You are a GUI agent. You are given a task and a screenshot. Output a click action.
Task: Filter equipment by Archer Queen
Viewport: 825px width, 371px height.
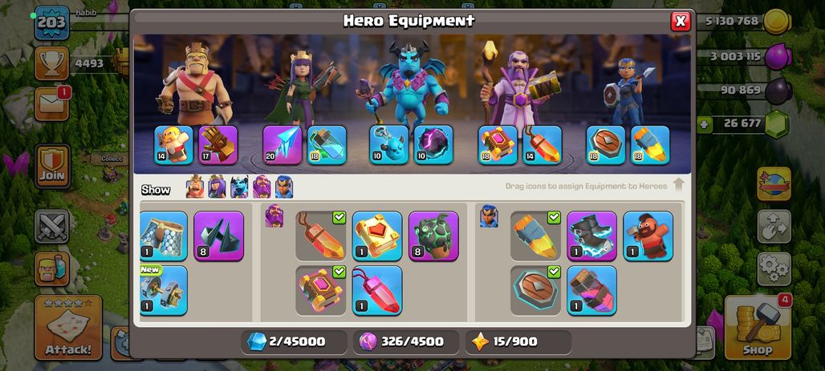(x=217, y=187)
